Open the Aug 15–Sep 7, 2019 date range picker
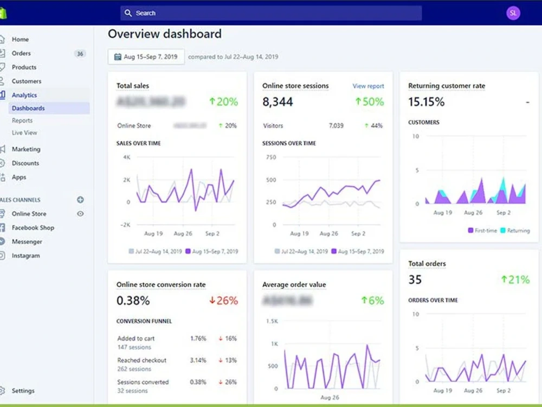 pyautogui.click(x=146, y=57)
